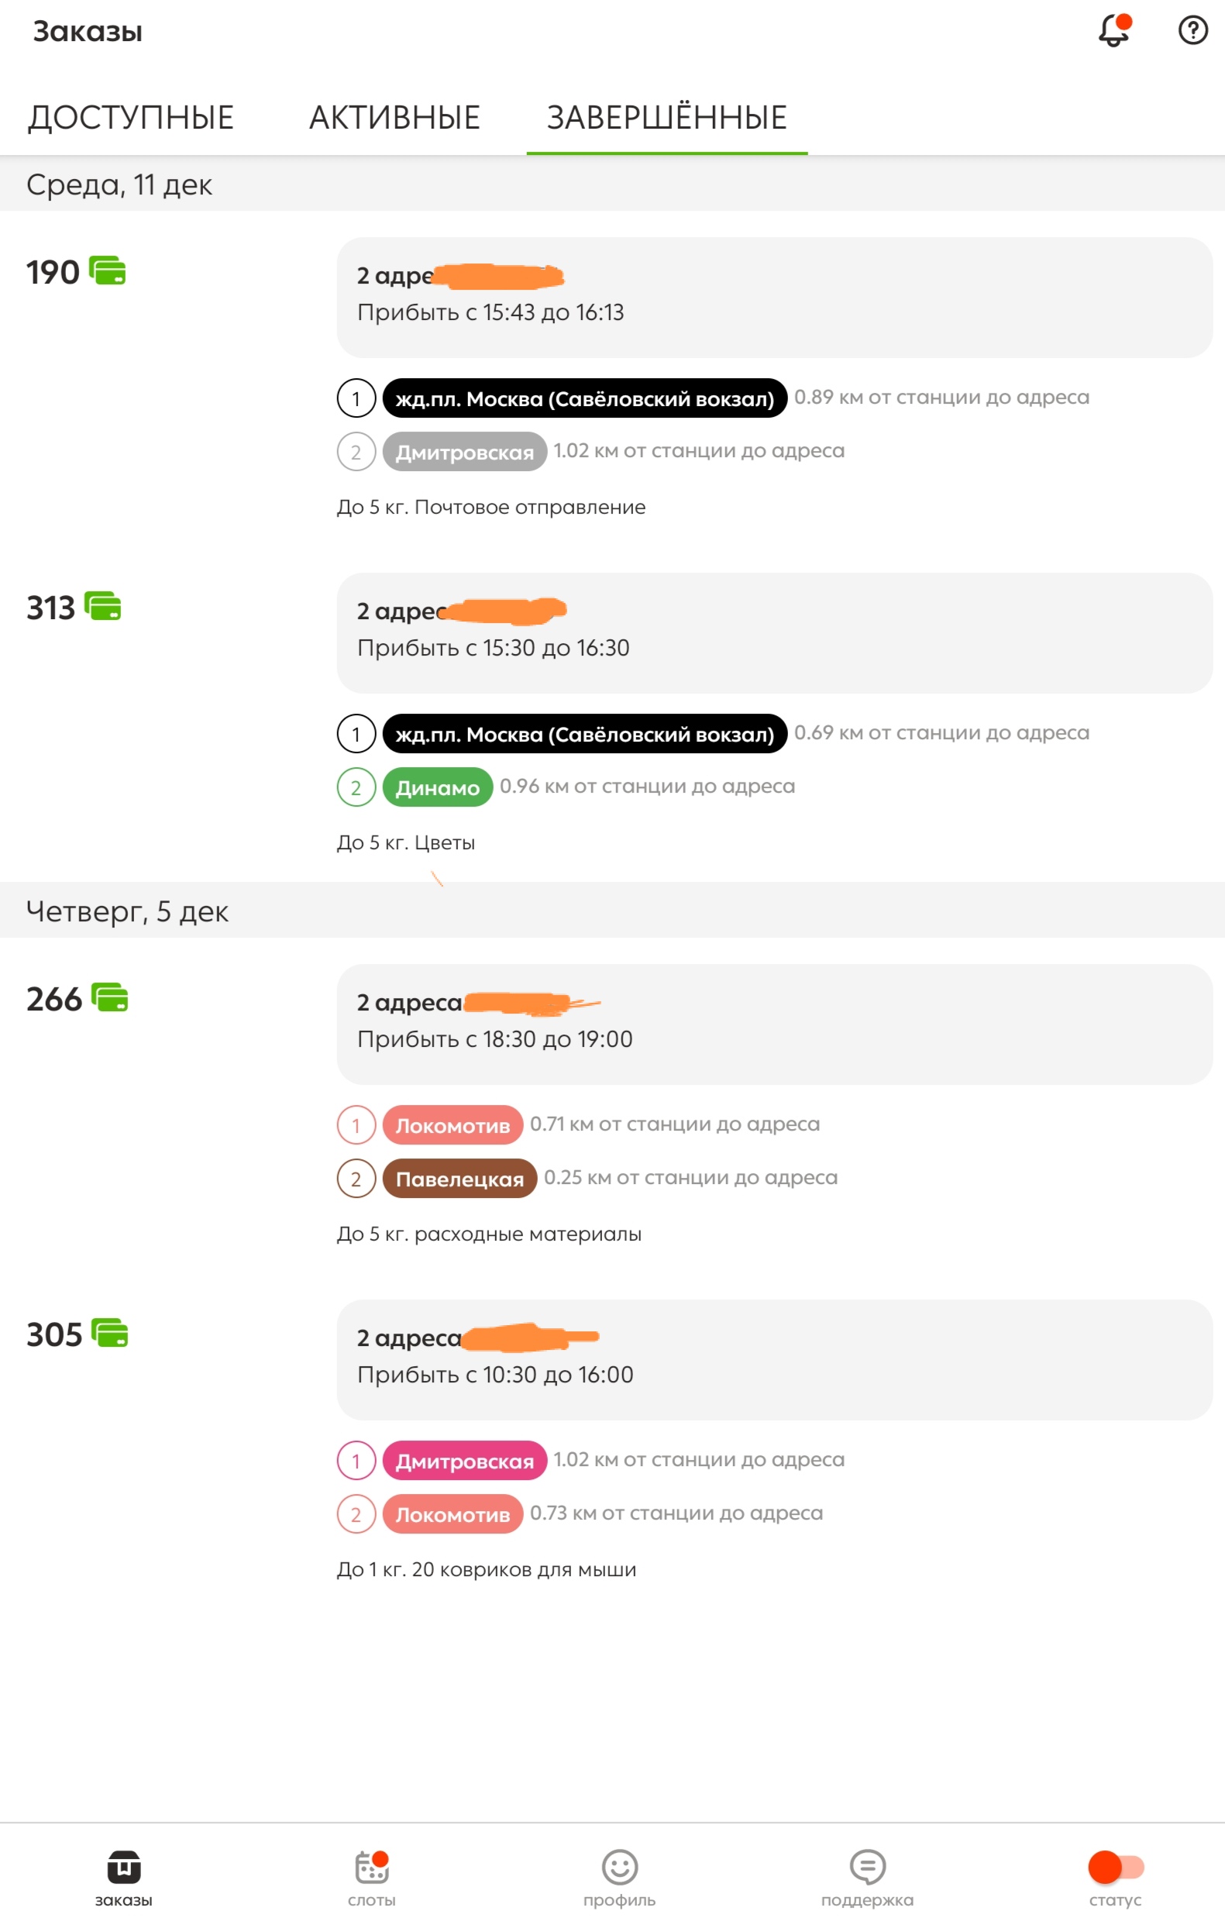Select the ЗАВЕРШЁННЫЕ tab
This screenshot has height=1928, width=1225.
[x=667, y=118]
